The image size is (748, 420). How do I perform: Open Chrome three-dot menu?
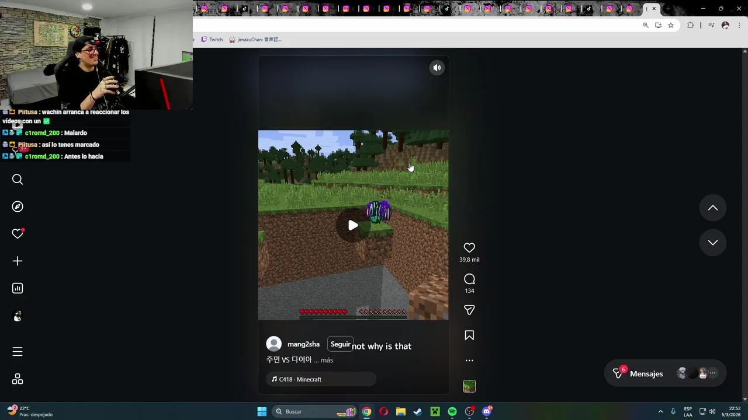739,25
